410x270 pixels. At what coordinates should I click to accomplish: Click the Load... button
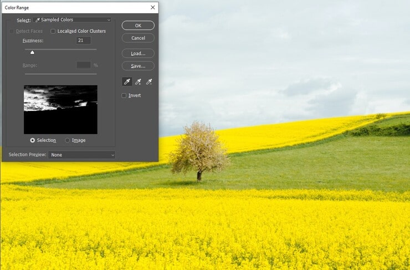pyautogui.click(x=138, y=53)
